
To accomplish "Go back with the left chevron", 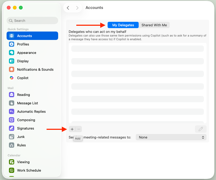I will pyautogui.click(x=68, y=8).
